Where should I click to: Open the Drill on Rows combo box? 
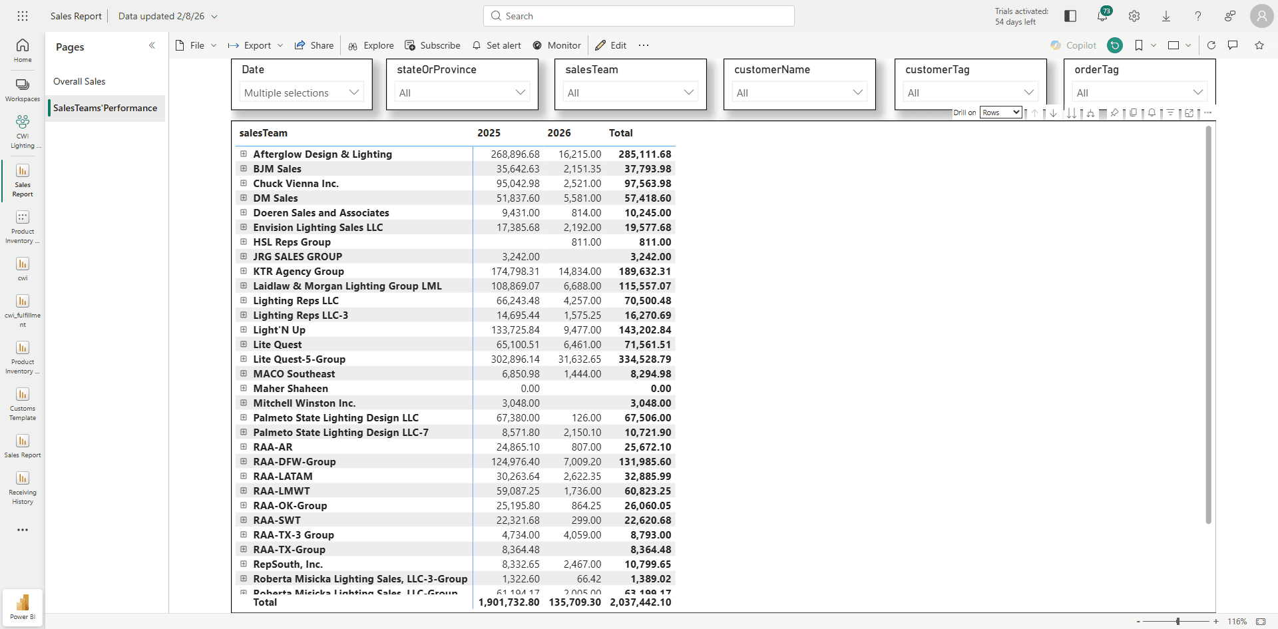[1000, 112]
